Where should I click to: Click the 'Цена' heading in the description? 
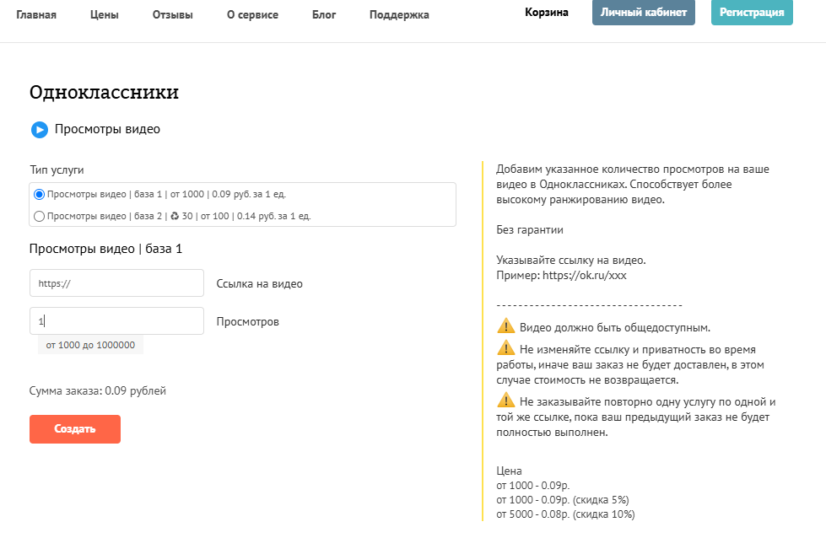coord(509,471)
